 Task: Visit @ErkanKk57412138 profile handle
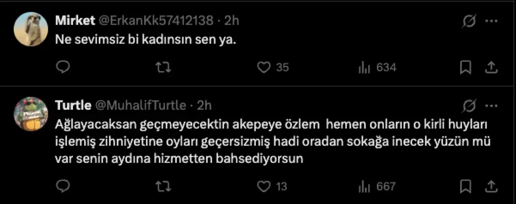pos(156,21)
